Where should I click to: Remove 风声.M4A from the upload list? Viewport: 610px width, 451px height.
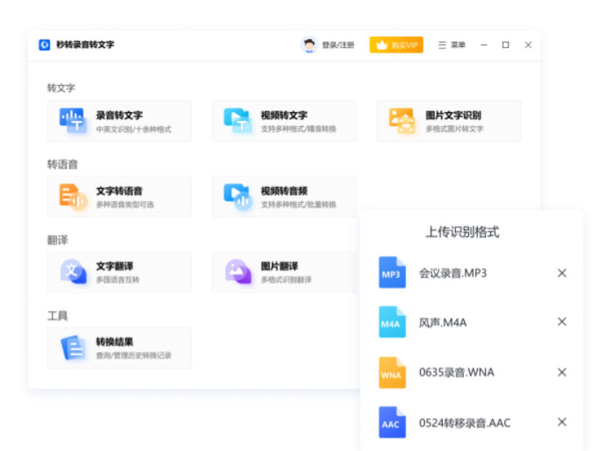point(562,322)
